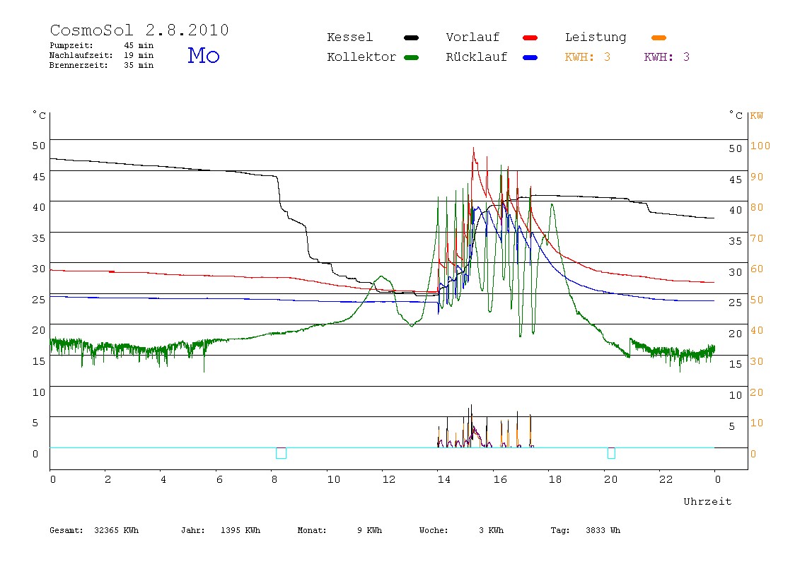Click the Pumpzeit value '45 min'

139,45
